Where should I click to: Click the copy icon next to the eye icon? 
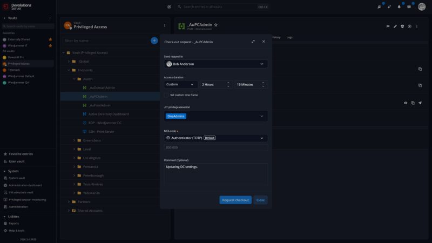click(413, 103)
